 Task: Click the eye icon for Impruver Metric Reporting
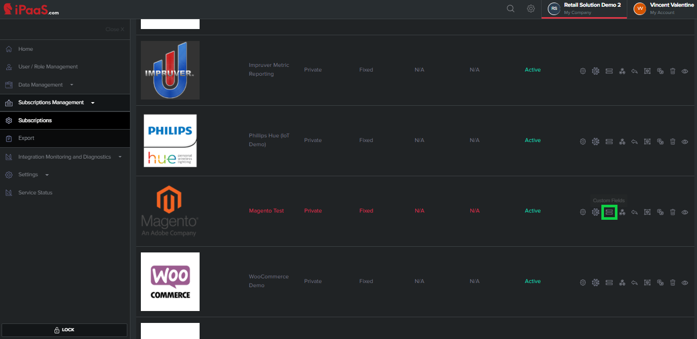685,71
